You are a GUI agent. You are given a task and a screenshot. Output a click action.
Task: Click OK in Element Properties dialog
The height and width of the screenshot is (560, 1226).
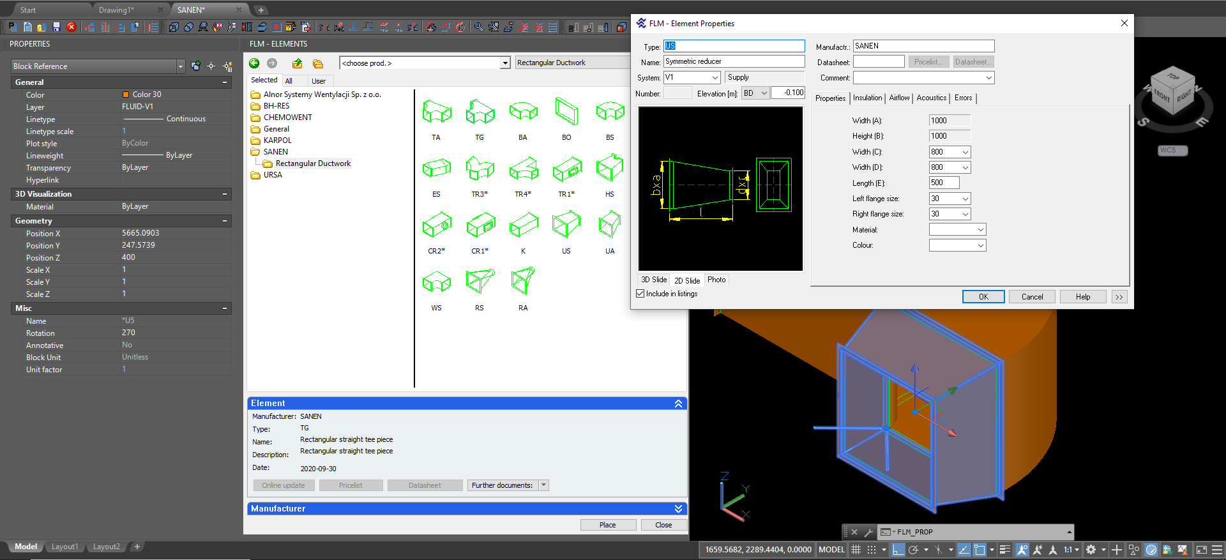click(x=983, y=297)
